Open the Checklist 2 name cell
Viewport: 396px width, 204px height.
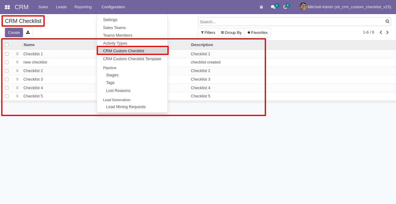click(33, 71)
